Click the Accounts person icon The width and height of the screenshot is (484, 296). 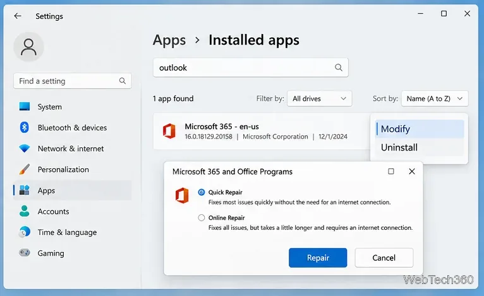coord(25,211)
